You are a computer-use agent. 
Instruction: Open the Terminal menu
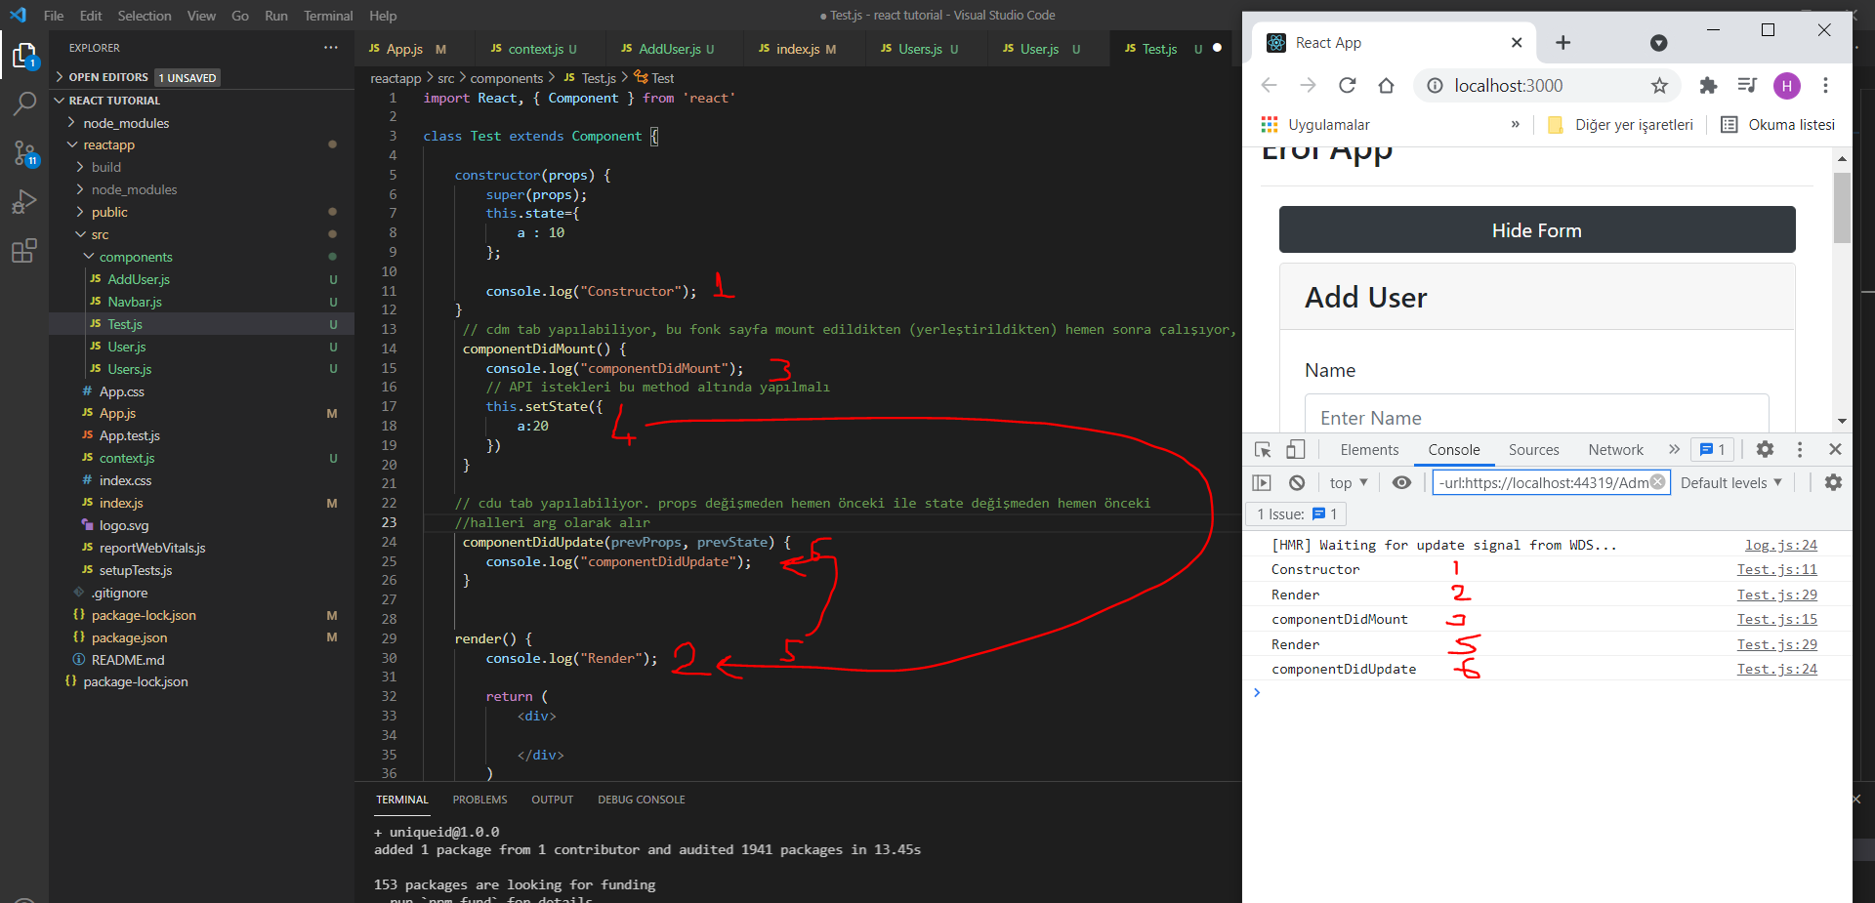tap(327, 16)
